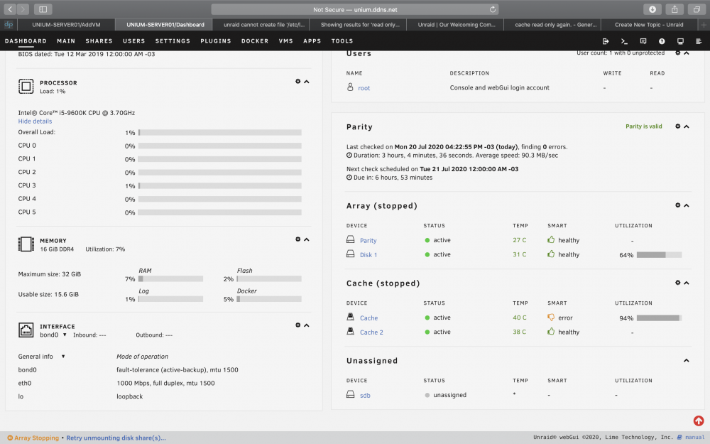Screen dimensions: 710x444
Task: Open the info monitor icon in the header
Action: tap(680, 41)
